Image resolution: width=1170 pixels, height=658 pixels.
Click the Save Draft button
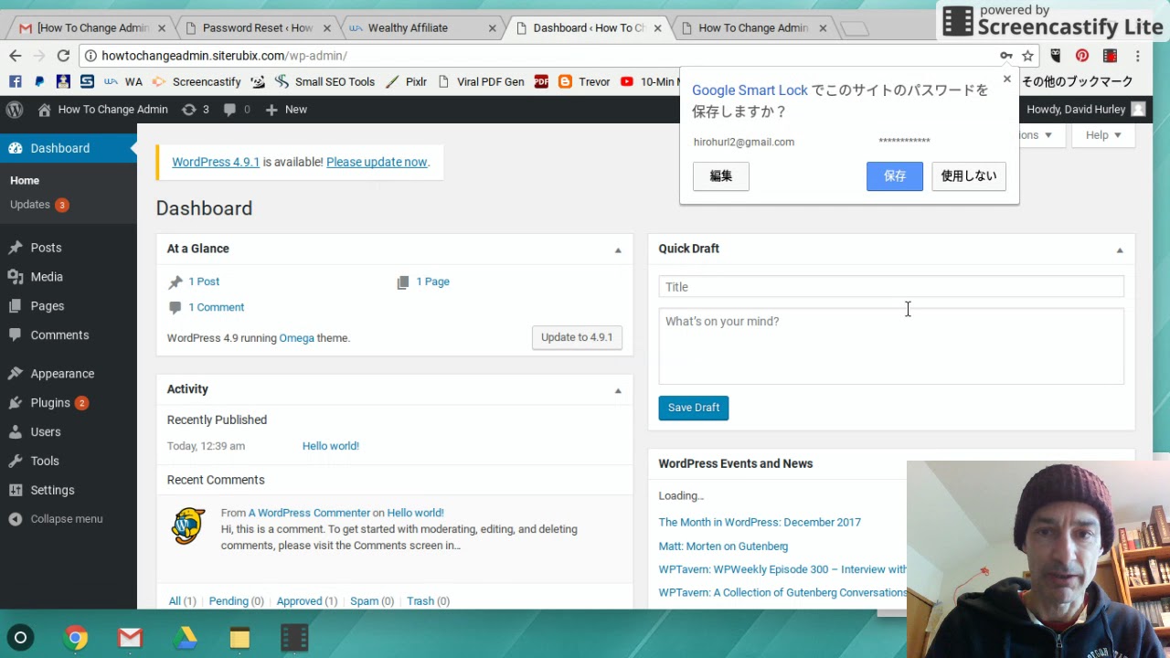point(694,408)
